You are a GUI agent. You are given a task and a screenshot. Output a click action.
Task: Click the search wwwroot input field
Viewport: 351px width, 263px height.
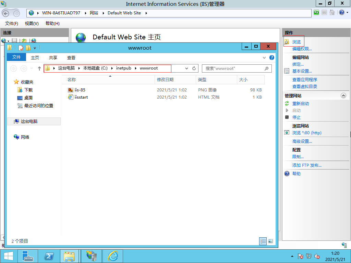(233, 68)
